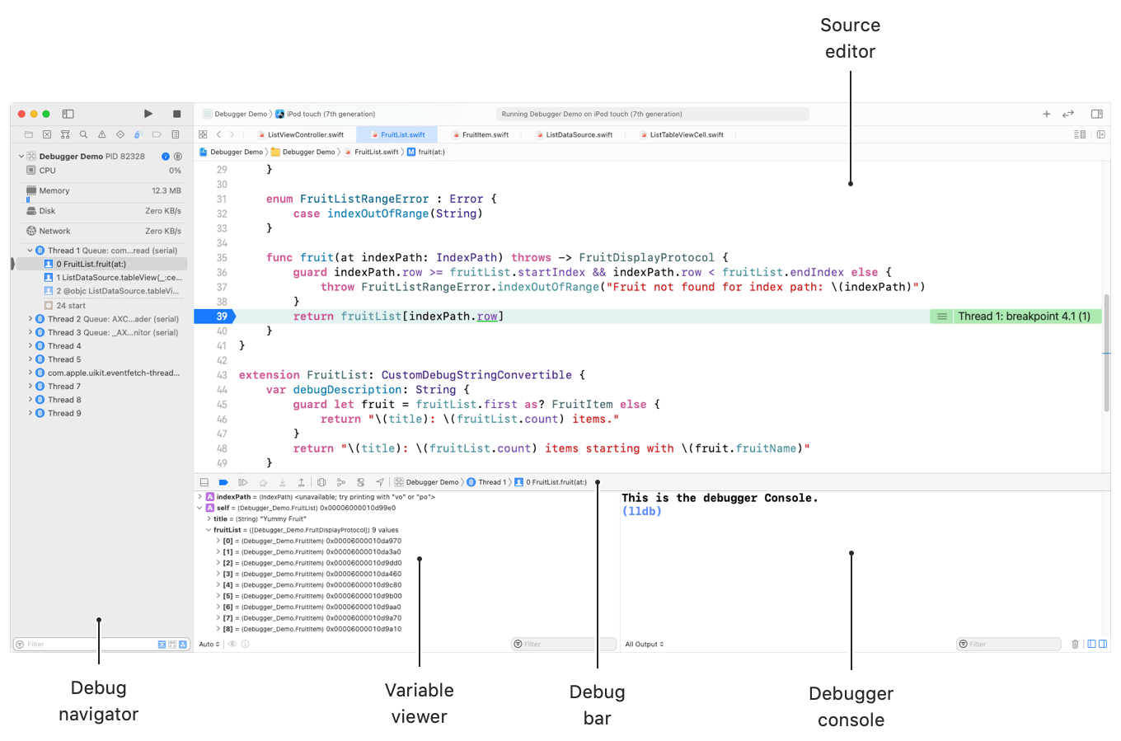Toggle the navigator sidebar visibility
The height and width of the screenshot is (741, 1121).
[68, 114]
